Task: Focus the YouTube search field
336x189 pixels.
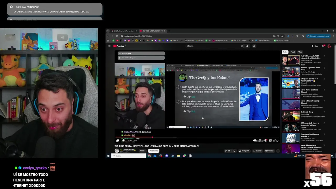Action: point(213,46)
